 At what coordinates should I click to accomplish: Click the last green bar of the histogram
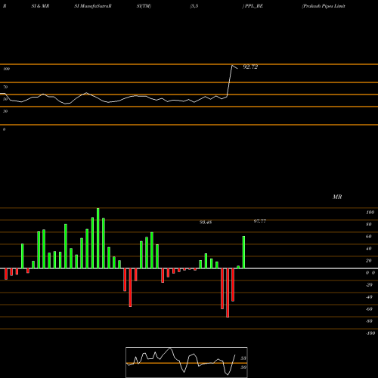pyautogui.click(x=243, y=253)
